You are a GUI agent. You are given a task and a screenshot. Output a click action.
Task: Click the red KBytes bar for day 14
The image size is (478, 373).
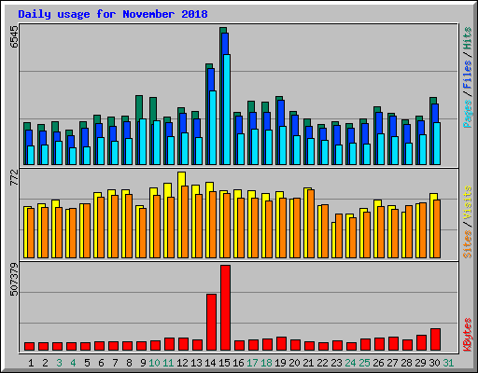point(211,322)
